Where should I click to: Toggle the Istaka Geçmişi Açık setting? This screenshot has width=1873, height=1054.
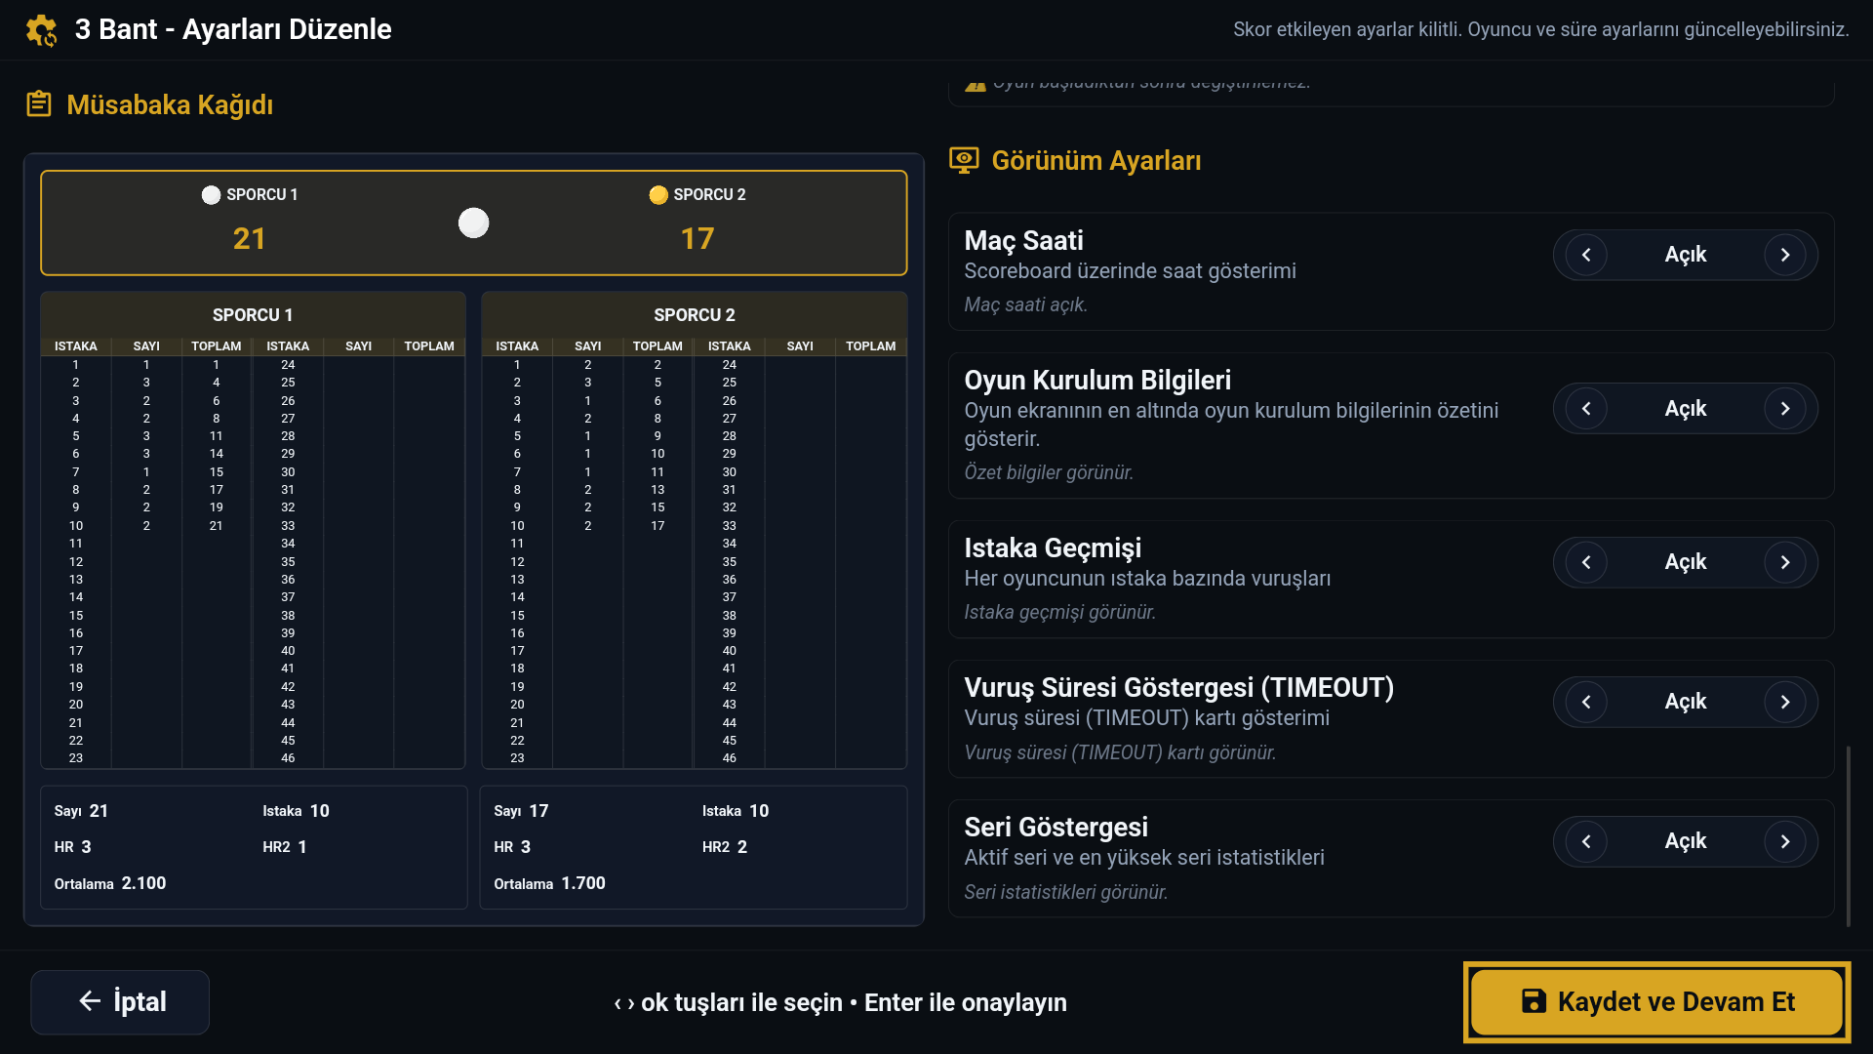point(1686,562)
